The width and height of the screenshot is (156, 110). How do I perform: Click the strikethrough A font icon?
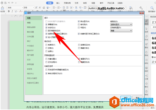pyautogui.click(x=20, y=11)
